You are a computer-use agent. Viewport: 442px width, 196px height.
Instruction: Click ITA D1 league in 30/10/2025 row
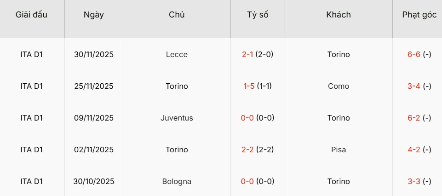point(32,181)
